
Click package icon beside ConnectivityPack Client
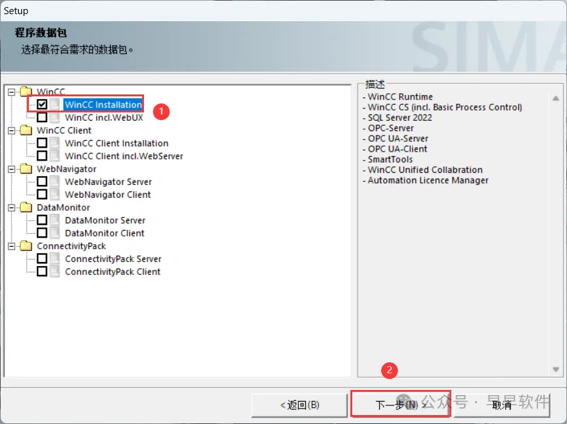pos(55,271)
